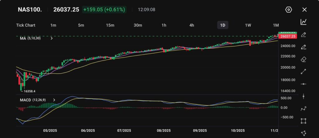The height and width of the screenshot is (138, 319).
Task: Select the diagonal trend line tool
Action: coord(303,72)
